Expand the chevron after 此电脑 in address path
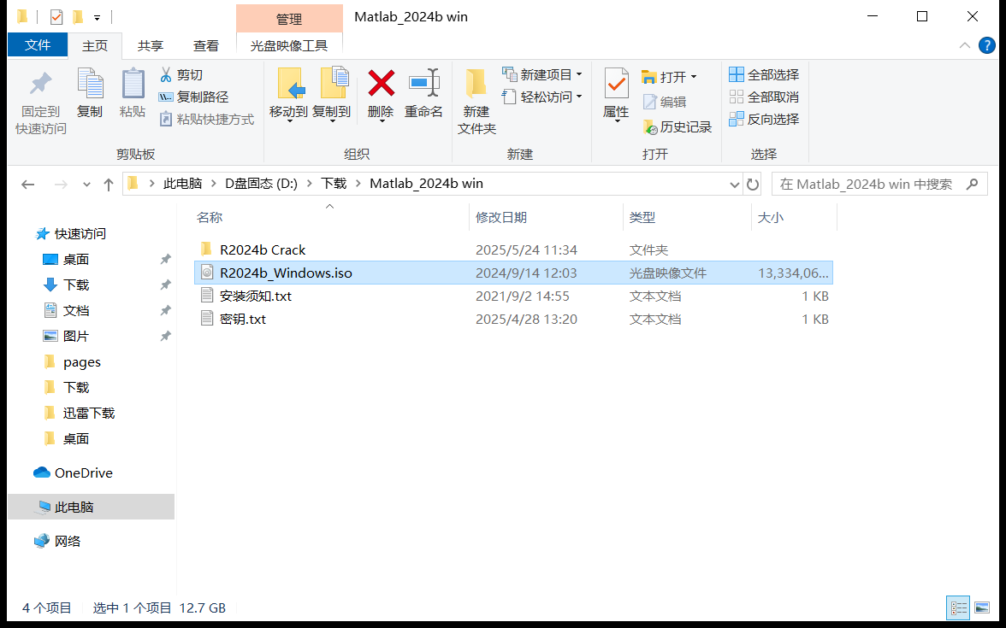Image resolution: width=1006 pixels, height=628 pixels. click(x=213, y=184)
